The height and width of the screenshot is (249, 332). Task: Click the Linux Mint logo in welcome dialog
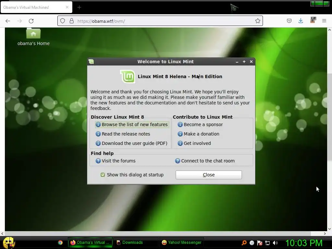tap(128, 77)
